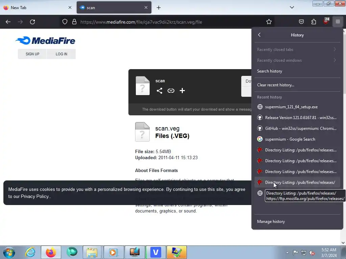
Task: Open highlighted Directory Listing /pub/firefox/releases/ entry
Action: (x=297, y=182)
